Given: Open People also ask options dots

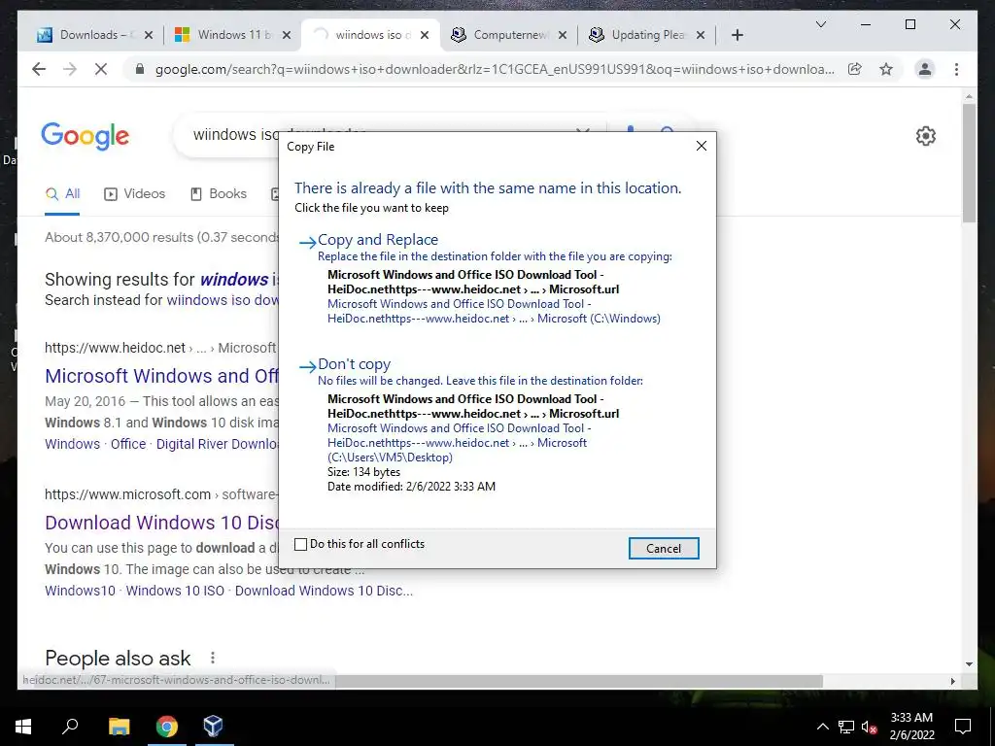Looking at the screenshot, I should click(x=213, y=658).
